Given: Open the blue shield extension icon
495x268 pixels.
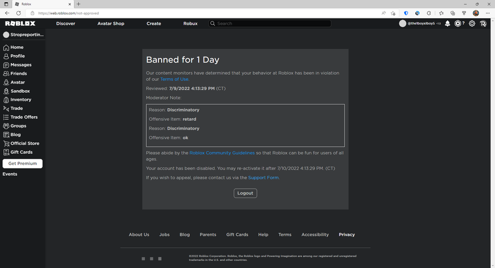Looking at the screenshot, I should click(406, 13).
